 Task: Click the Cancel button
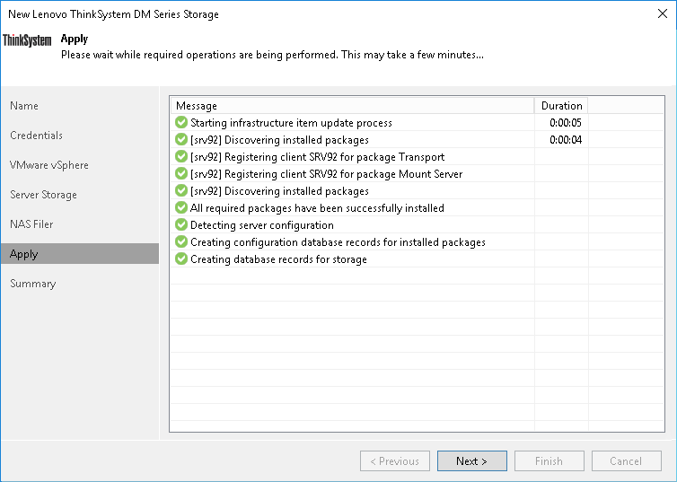(626, 461)
